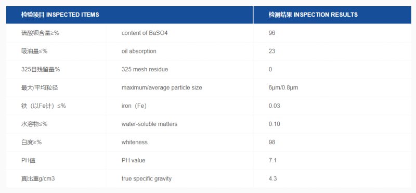Select the 'iron (Fe)' label cell
This screenshot has height=193, width=416.
[x=134, y=106]
